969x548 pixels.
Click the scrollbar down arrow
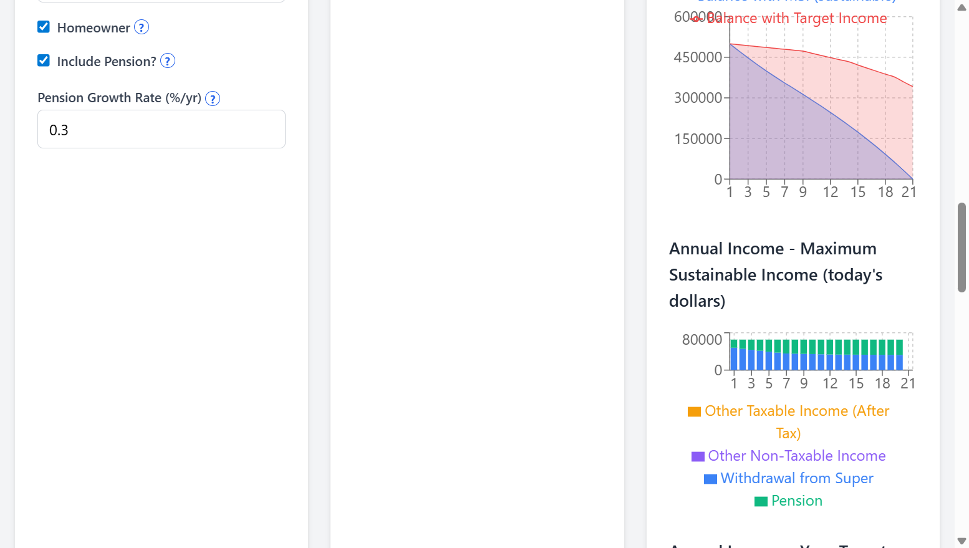coord(962,541)
